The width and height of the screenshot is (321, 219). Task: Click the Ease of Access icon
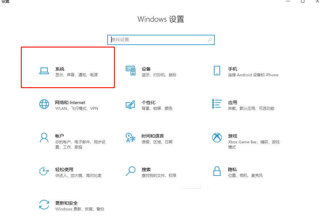[x=44, y=171]
